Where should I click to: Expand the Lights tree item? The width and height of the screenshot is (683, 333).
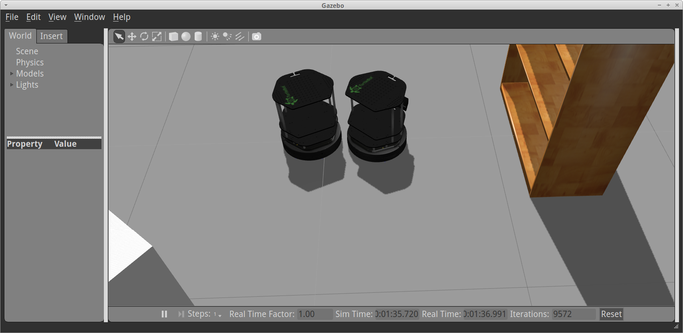coord(12,85)
